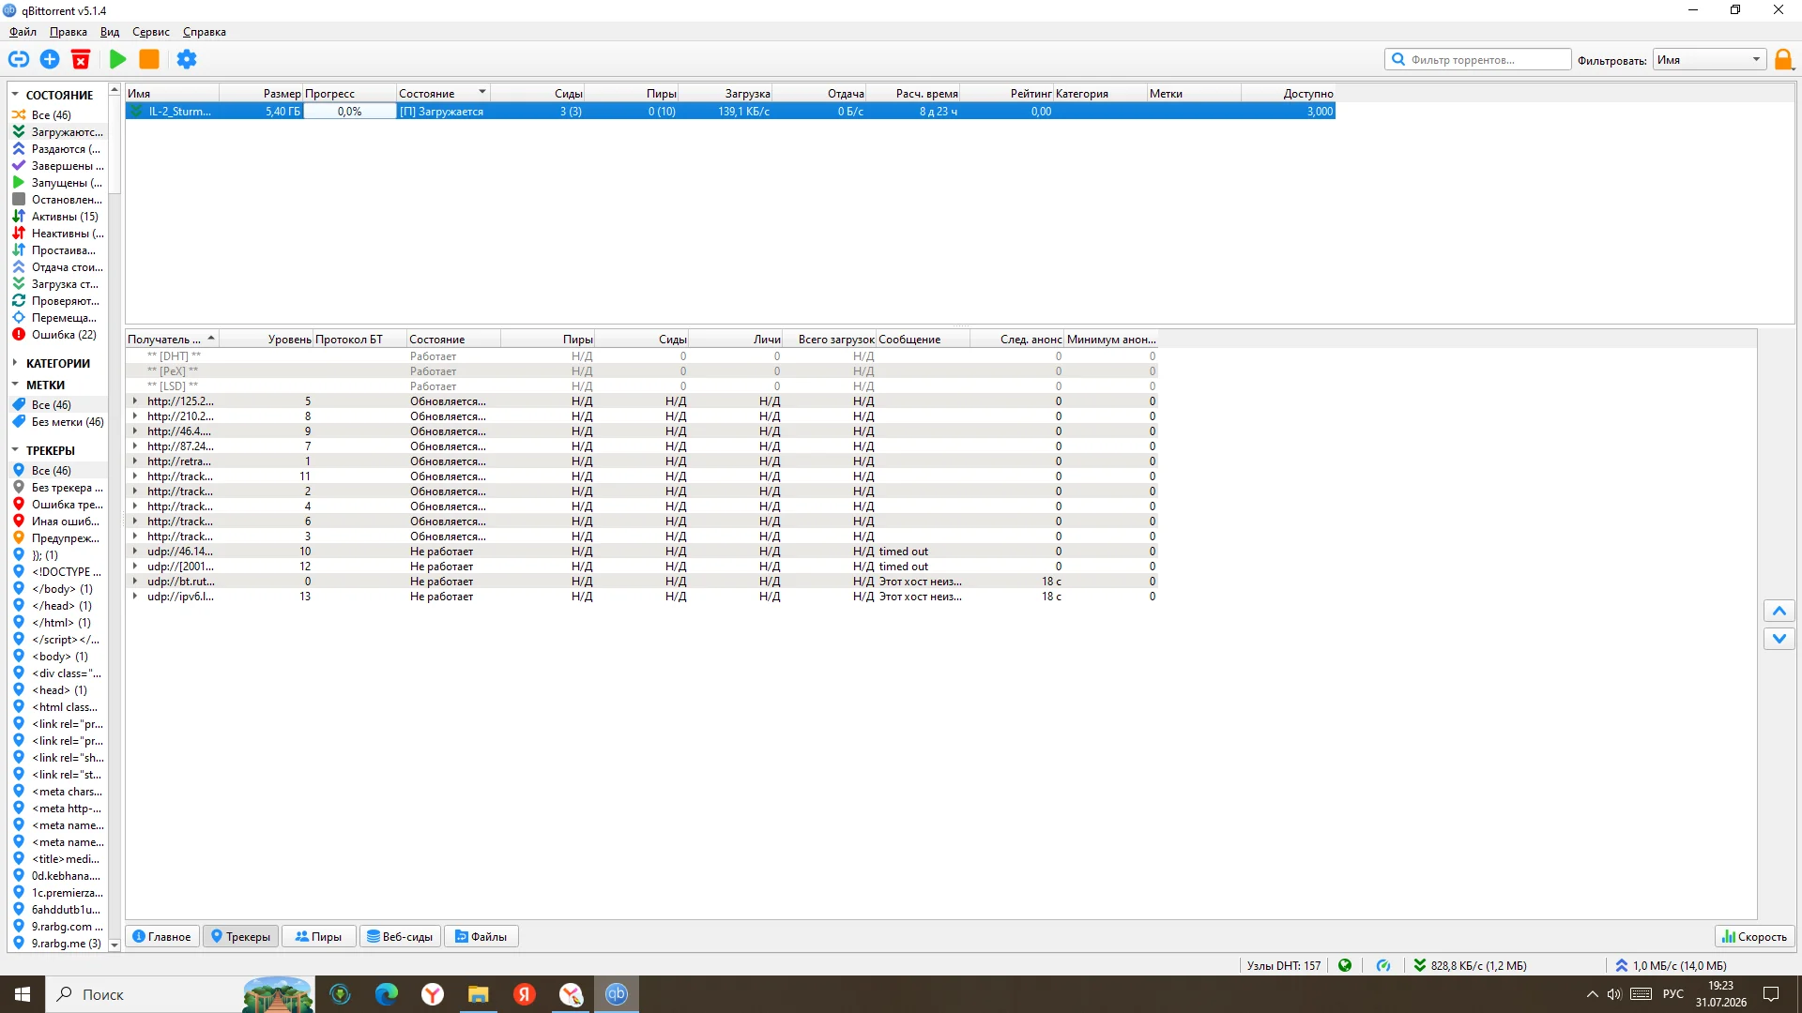Open the Справка menu
The image size is (1802, 1013).
(205, 32)
